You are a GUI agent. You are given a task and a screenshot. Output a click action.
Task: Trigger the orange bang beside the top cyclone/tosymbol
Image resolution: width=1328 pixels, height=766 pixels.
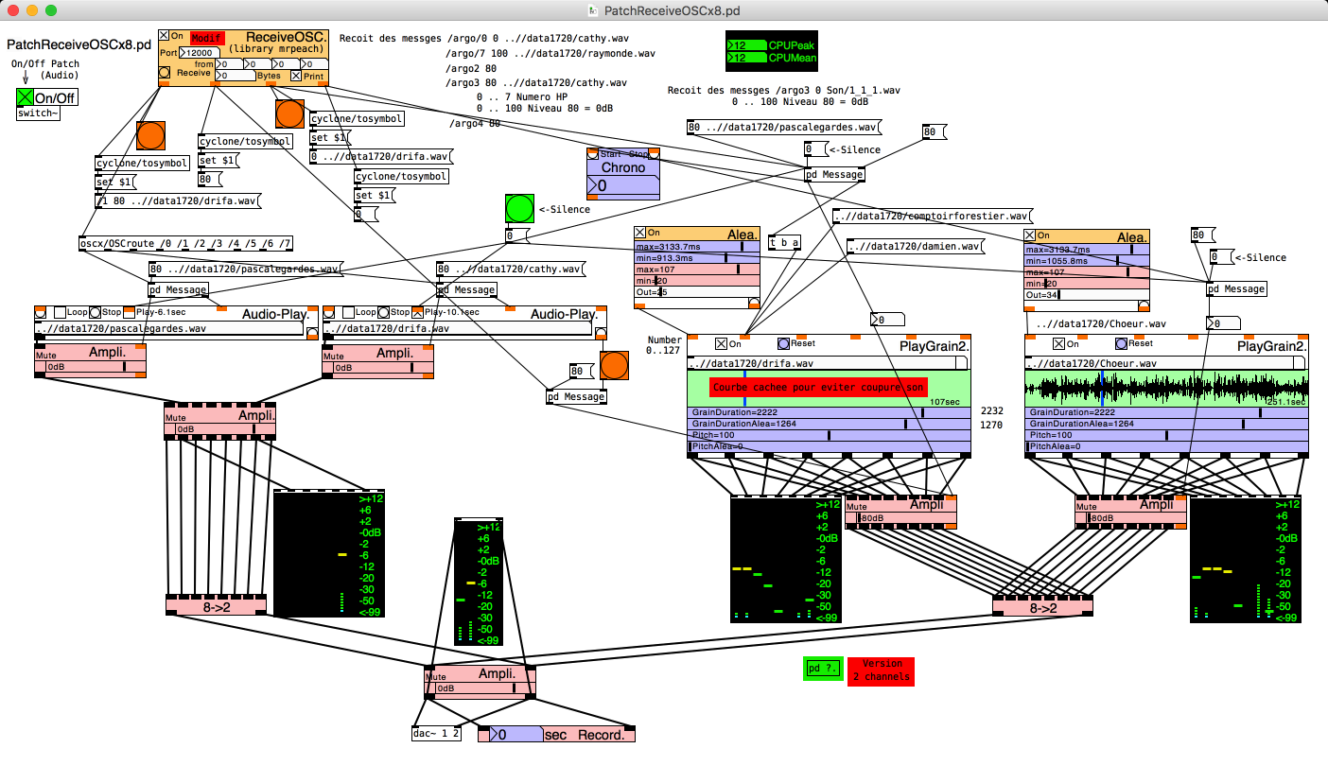[289, 114]
